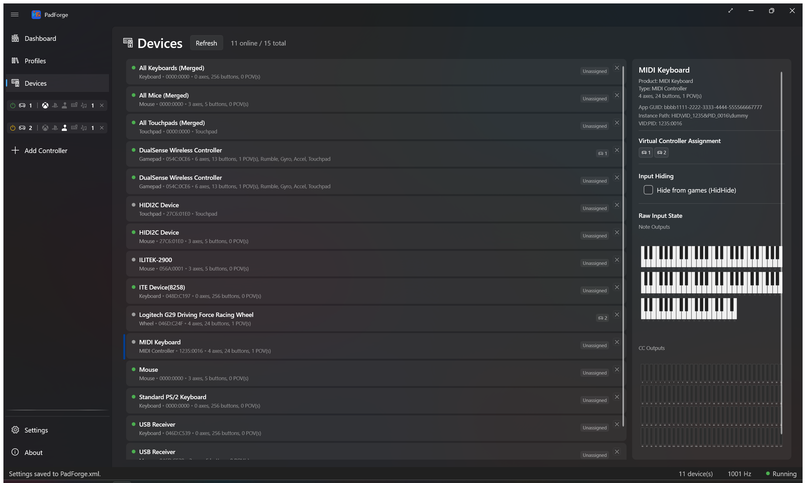Screen dimensions: 806x483
Task: Select joystick type for controller 2
Action: point(65,128)
